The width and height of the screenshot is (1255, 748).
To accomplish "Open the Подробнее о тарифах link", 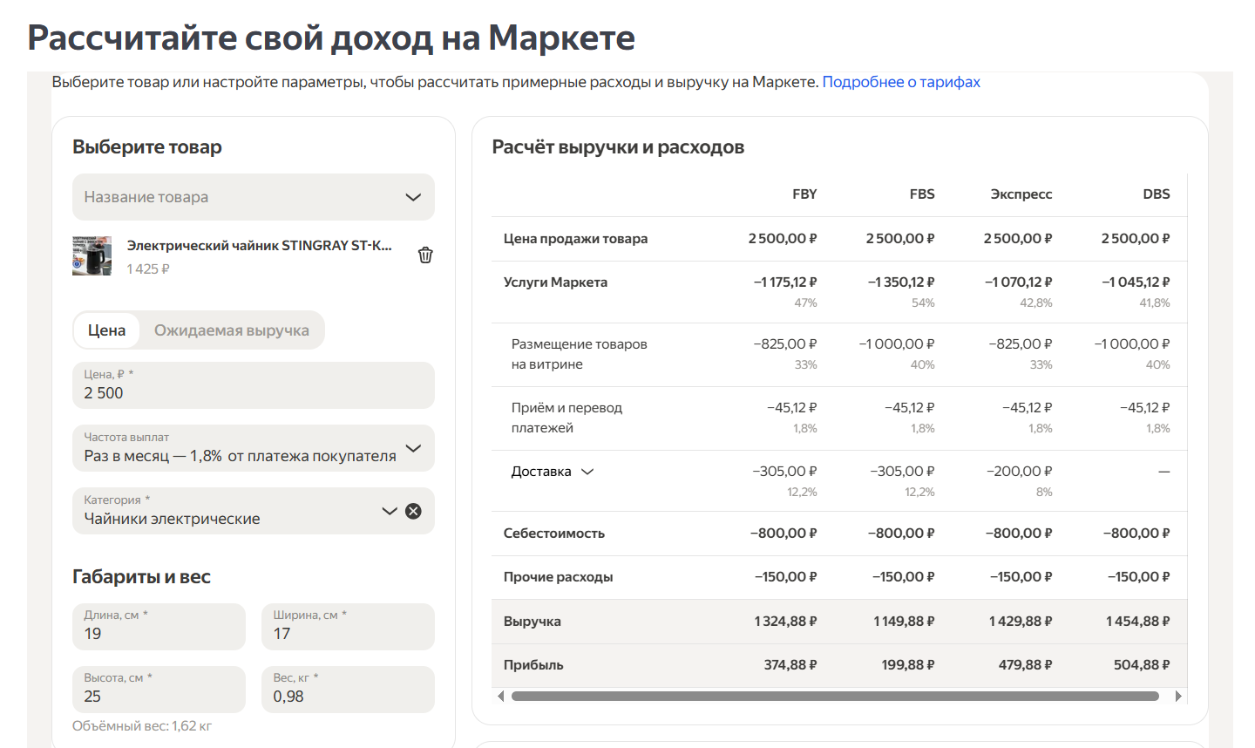I will point(901,82).
